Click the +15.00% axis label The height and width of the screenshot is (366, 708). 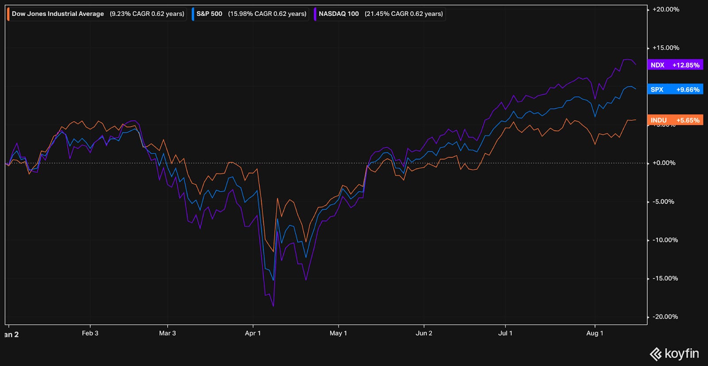pos(666,48)
